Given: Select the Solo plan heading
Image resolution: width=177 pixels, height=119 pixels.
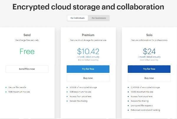Looking at the screenshot, I should pyautogui.click(x=149, y=35).
